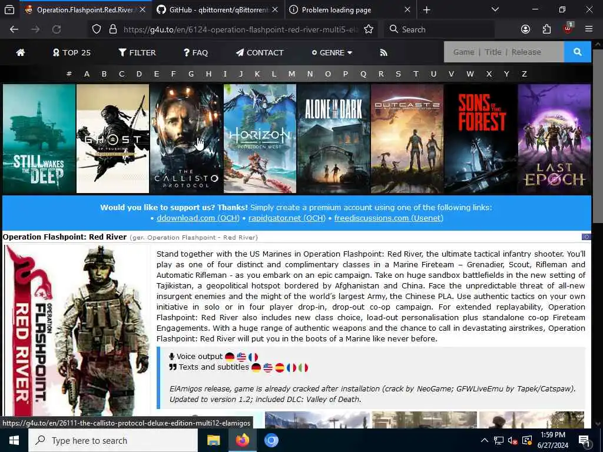Image resolution: width=603 pixels, height=452 pixels.
Task: Show hidden system tray icons
Action: (484, 440)
